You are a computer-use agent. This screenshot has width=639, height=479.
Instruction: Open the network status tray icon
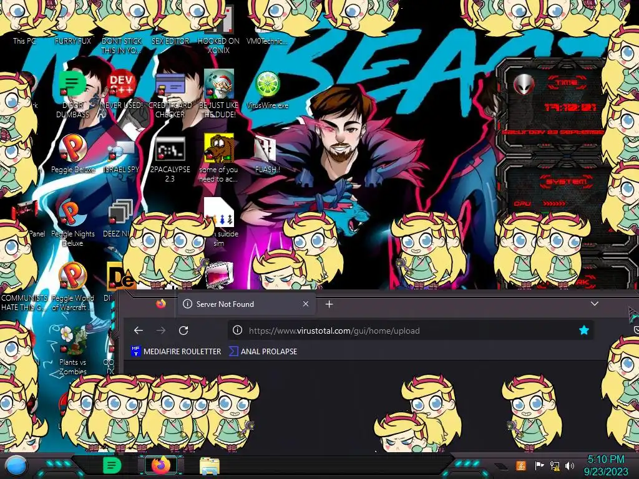tap(555, 465)
